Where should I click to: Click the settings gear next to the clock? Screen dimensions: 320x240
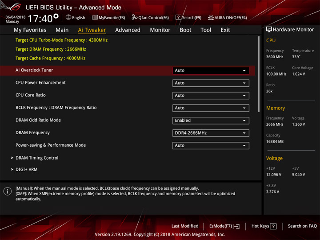click(56, 16)
